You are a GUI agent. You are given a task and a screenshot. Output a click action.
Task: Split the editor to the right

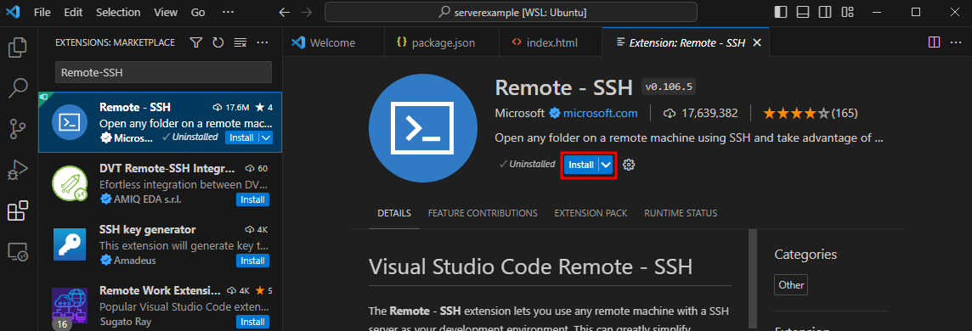(x=934, y=42)
